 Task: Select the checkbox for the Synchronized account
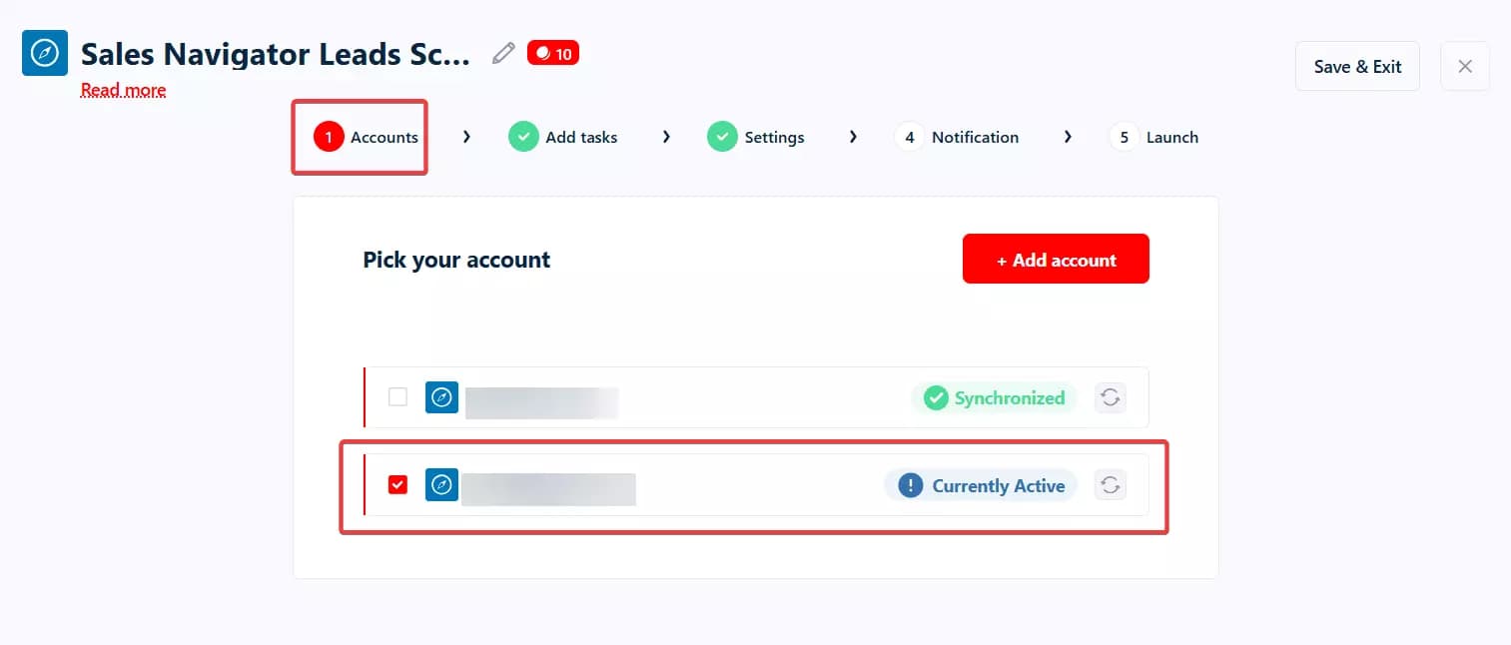(397, 397)
